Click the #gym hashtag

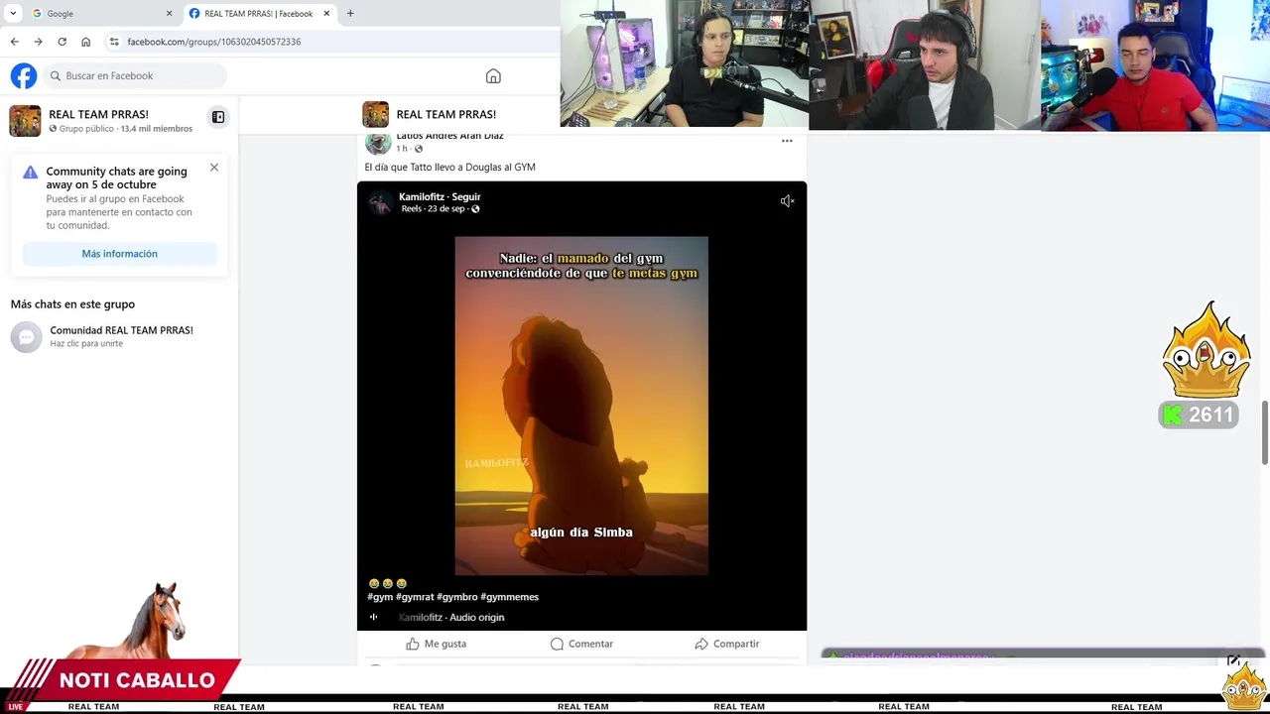[x=380, y=597]
